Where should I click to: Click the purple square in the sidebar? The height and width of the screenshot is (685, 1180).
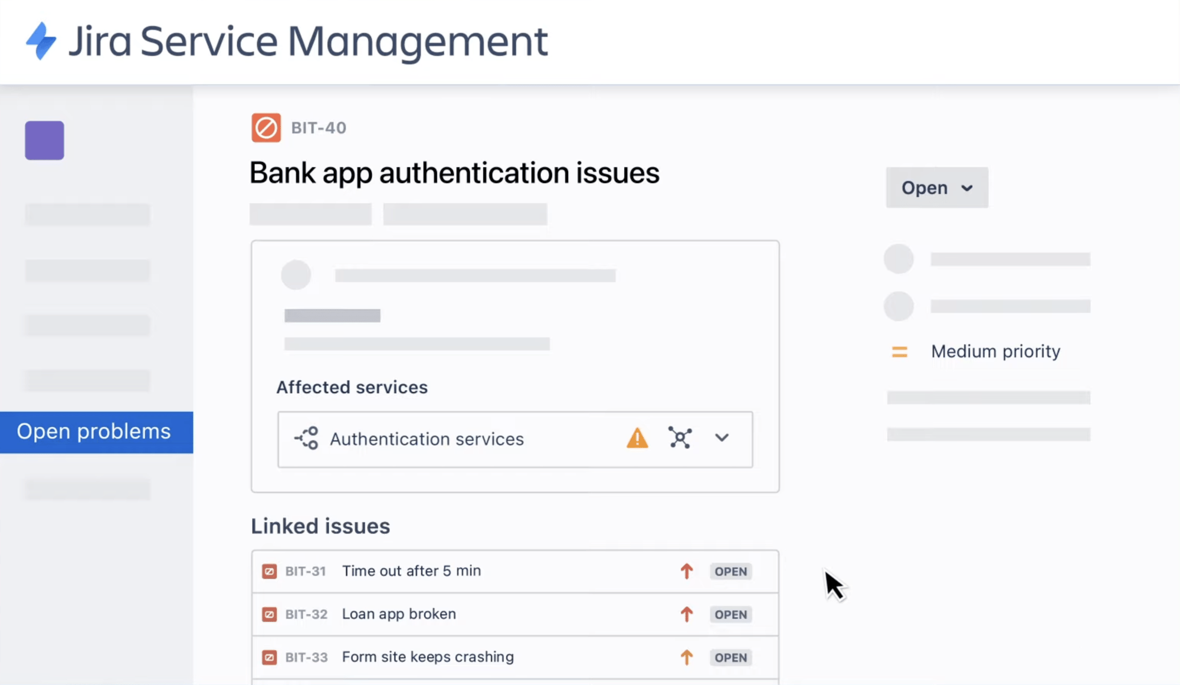45,140
